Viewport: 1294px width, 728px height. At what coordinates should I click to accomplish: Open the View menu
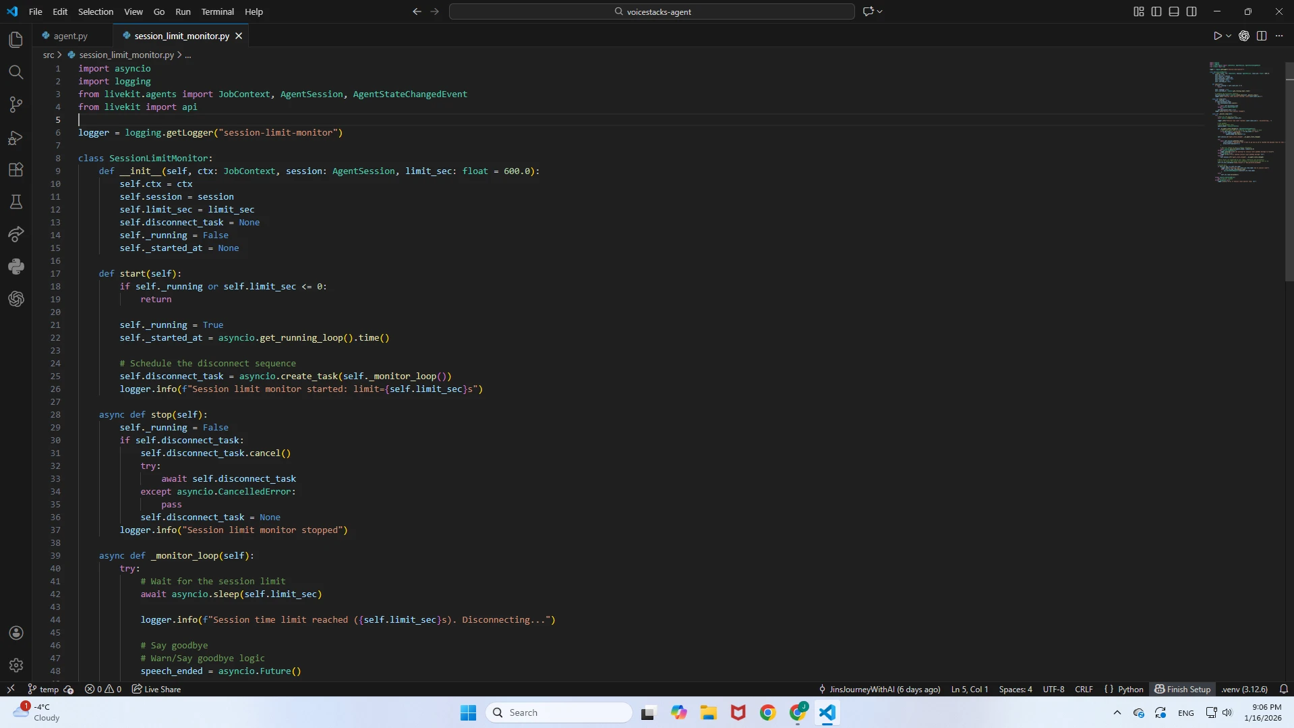(134, 11)
